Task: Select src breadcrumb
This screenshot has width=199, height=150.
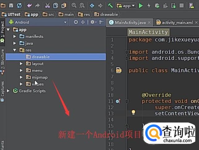Action: coord(49,15)
